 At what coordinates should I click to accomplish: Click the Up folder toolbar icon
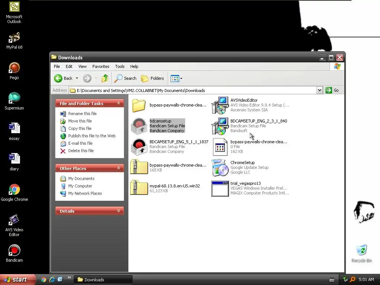[x=105, y=78]
